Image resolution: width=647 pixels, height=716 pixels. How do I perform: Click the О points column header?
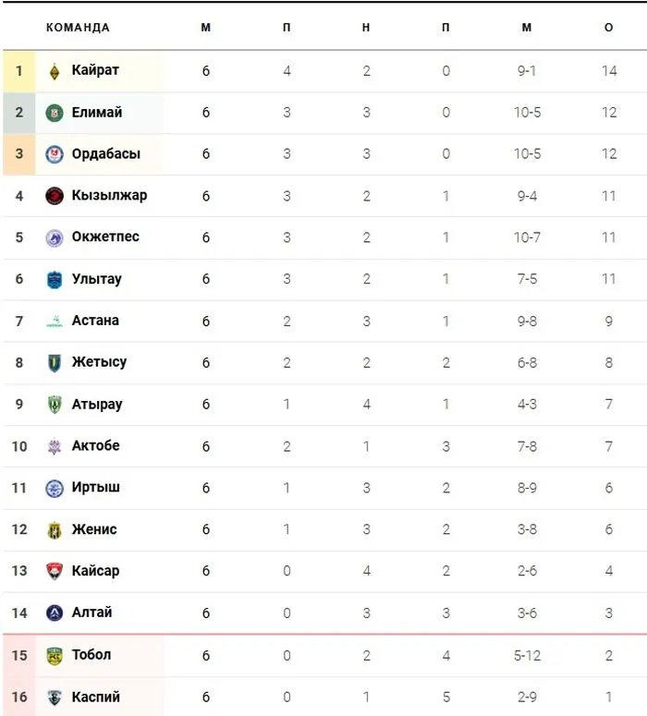[x=608, y=28]
